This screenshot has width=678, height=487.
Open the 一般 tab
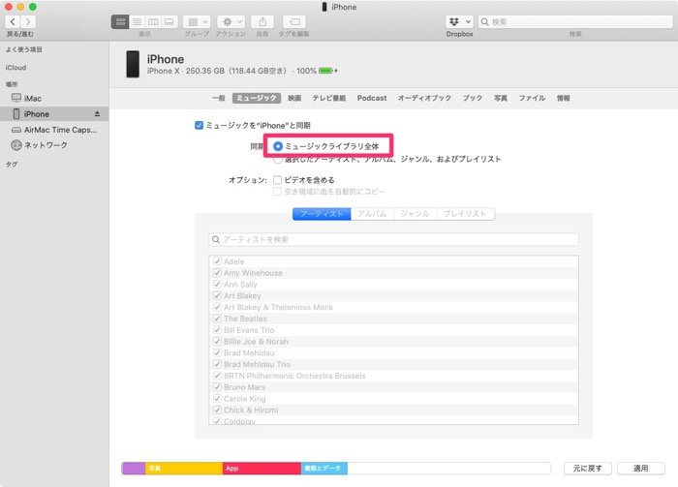(219, 98)
